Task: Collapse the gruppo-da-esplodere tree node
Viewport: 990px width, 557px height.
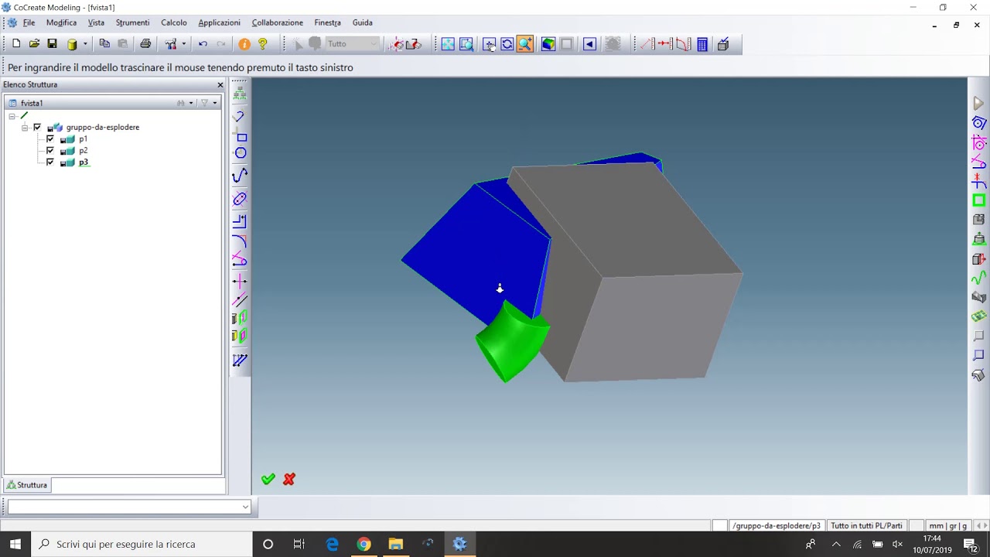Action: point(25,127)
